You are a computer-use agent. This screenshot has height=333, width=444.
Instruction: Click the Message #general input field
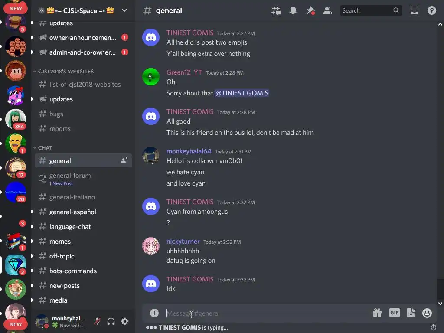(266, 313)
